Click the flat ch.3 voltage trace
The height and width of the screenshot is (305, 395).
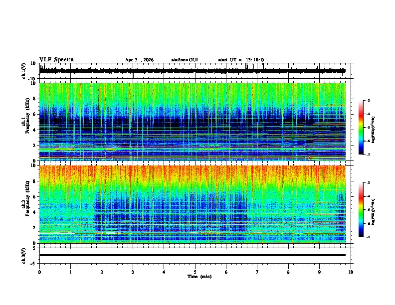(x=192, y=255)
